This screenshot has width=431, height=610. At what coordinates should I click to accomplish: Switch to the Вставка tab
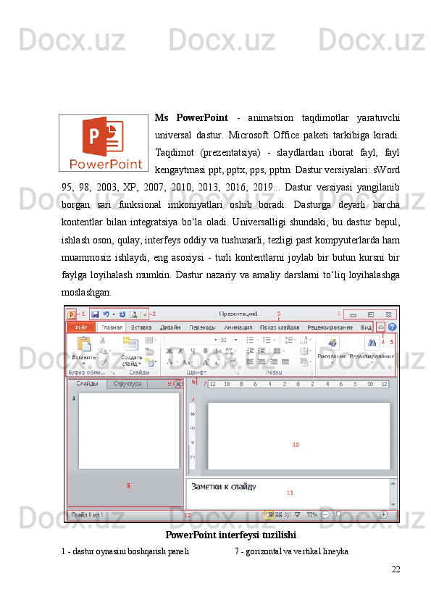pyautogui.click(x=141, y=327)
